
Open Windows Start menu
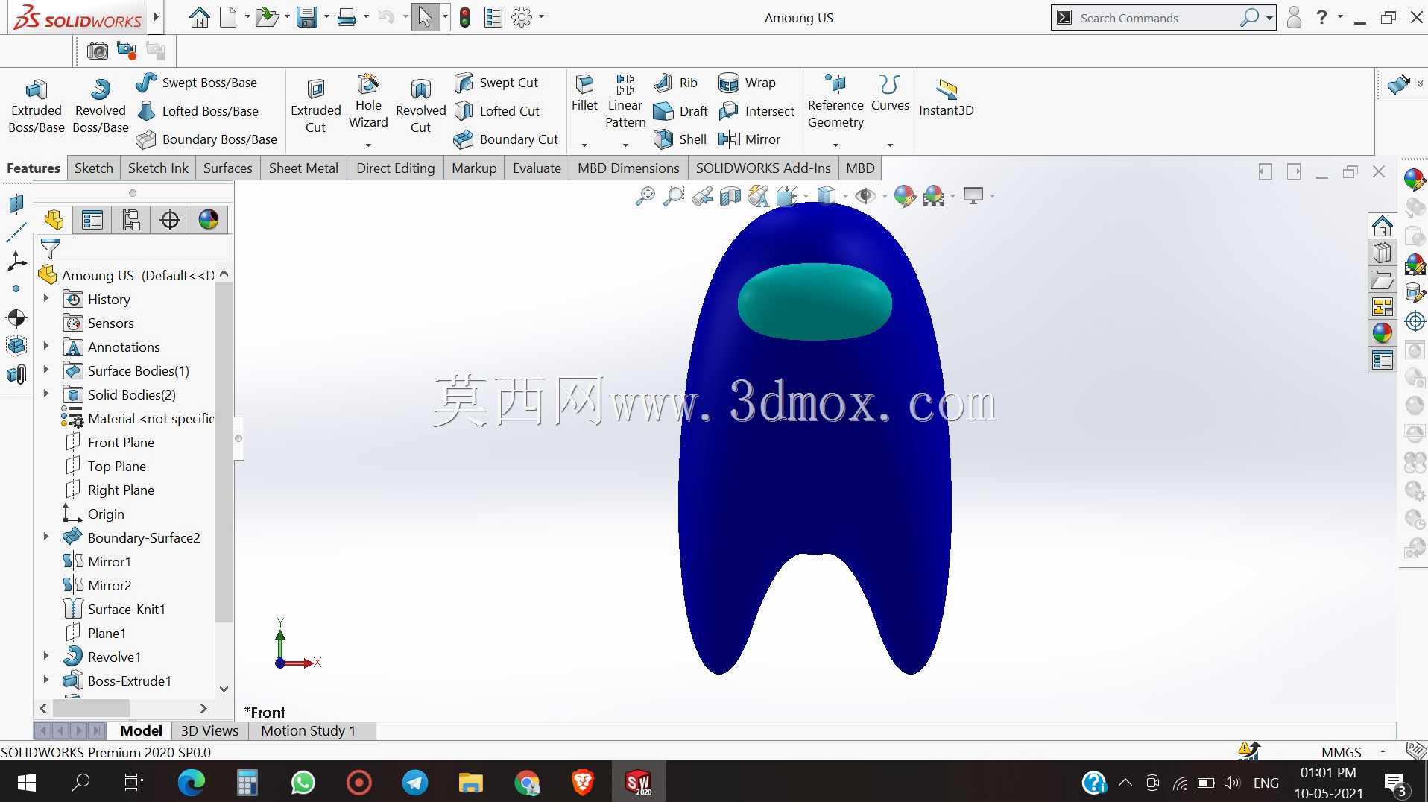click(26, 782)
